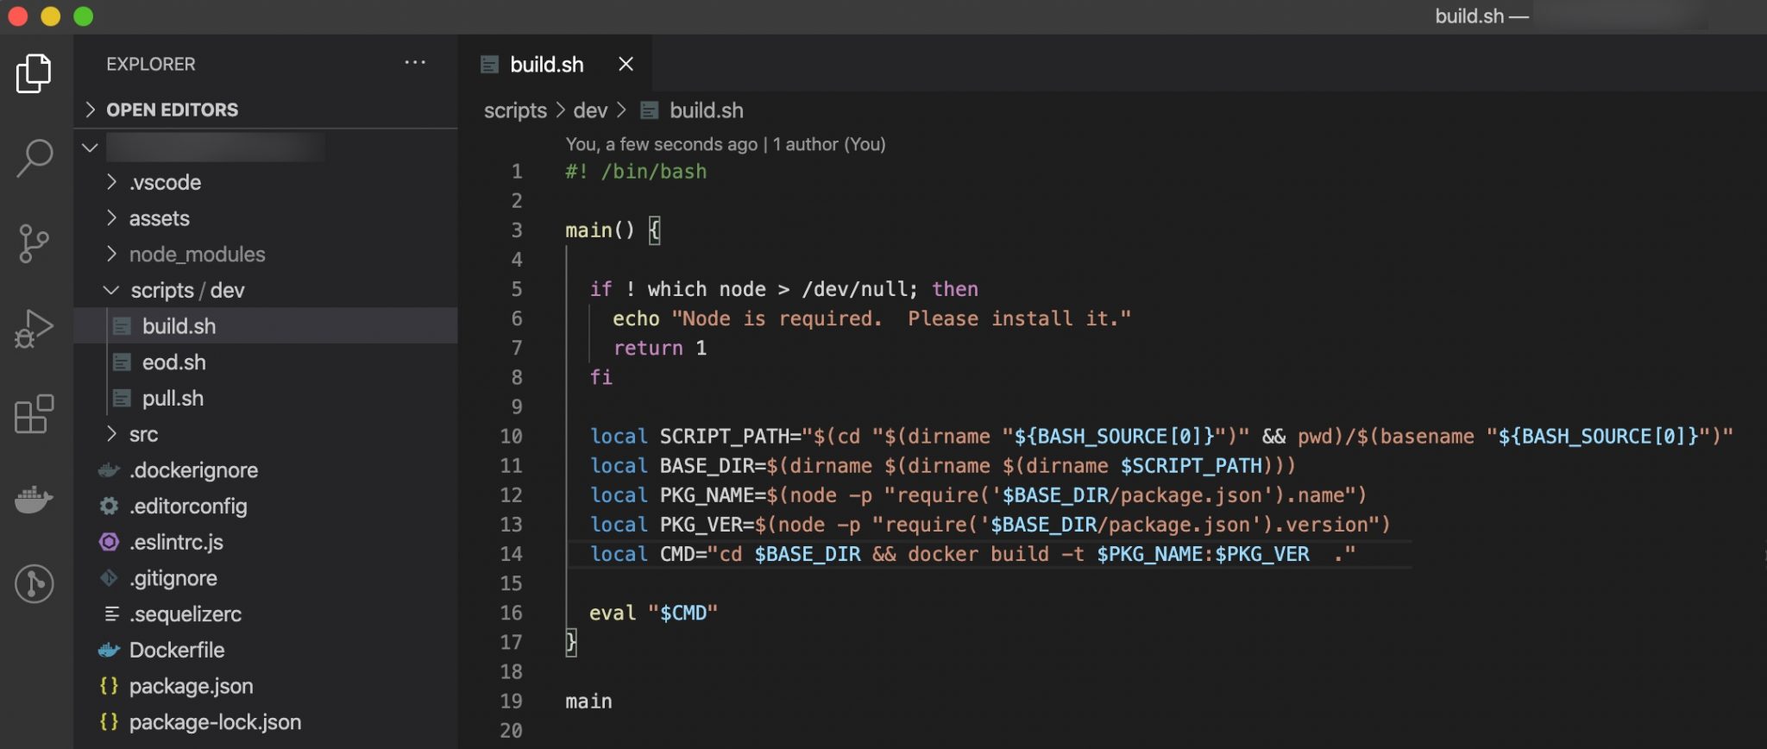Click the 'local BASE_DIR' line
This screenshot has height=749, width=1767.
[x=942, y=466]
